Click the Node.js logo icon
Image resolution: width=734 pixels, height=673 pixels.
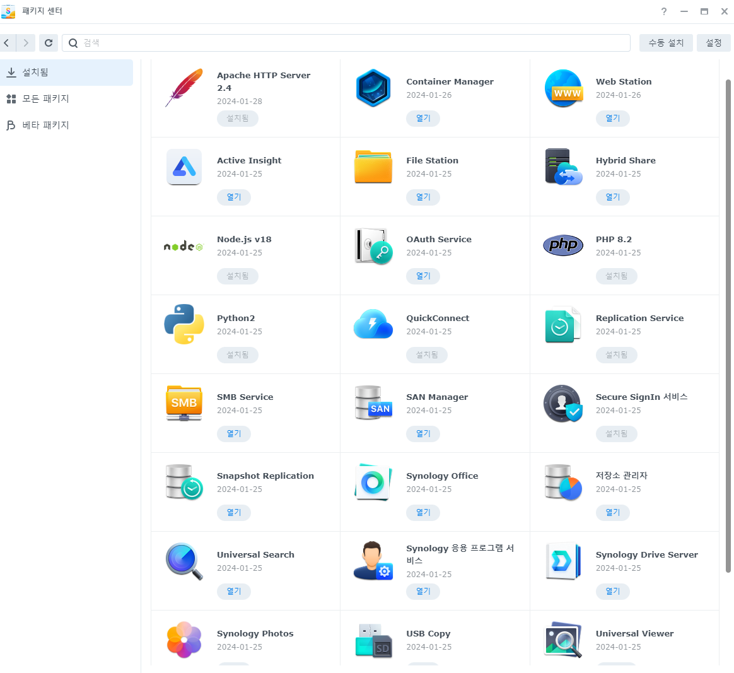[x=183, y=246]
